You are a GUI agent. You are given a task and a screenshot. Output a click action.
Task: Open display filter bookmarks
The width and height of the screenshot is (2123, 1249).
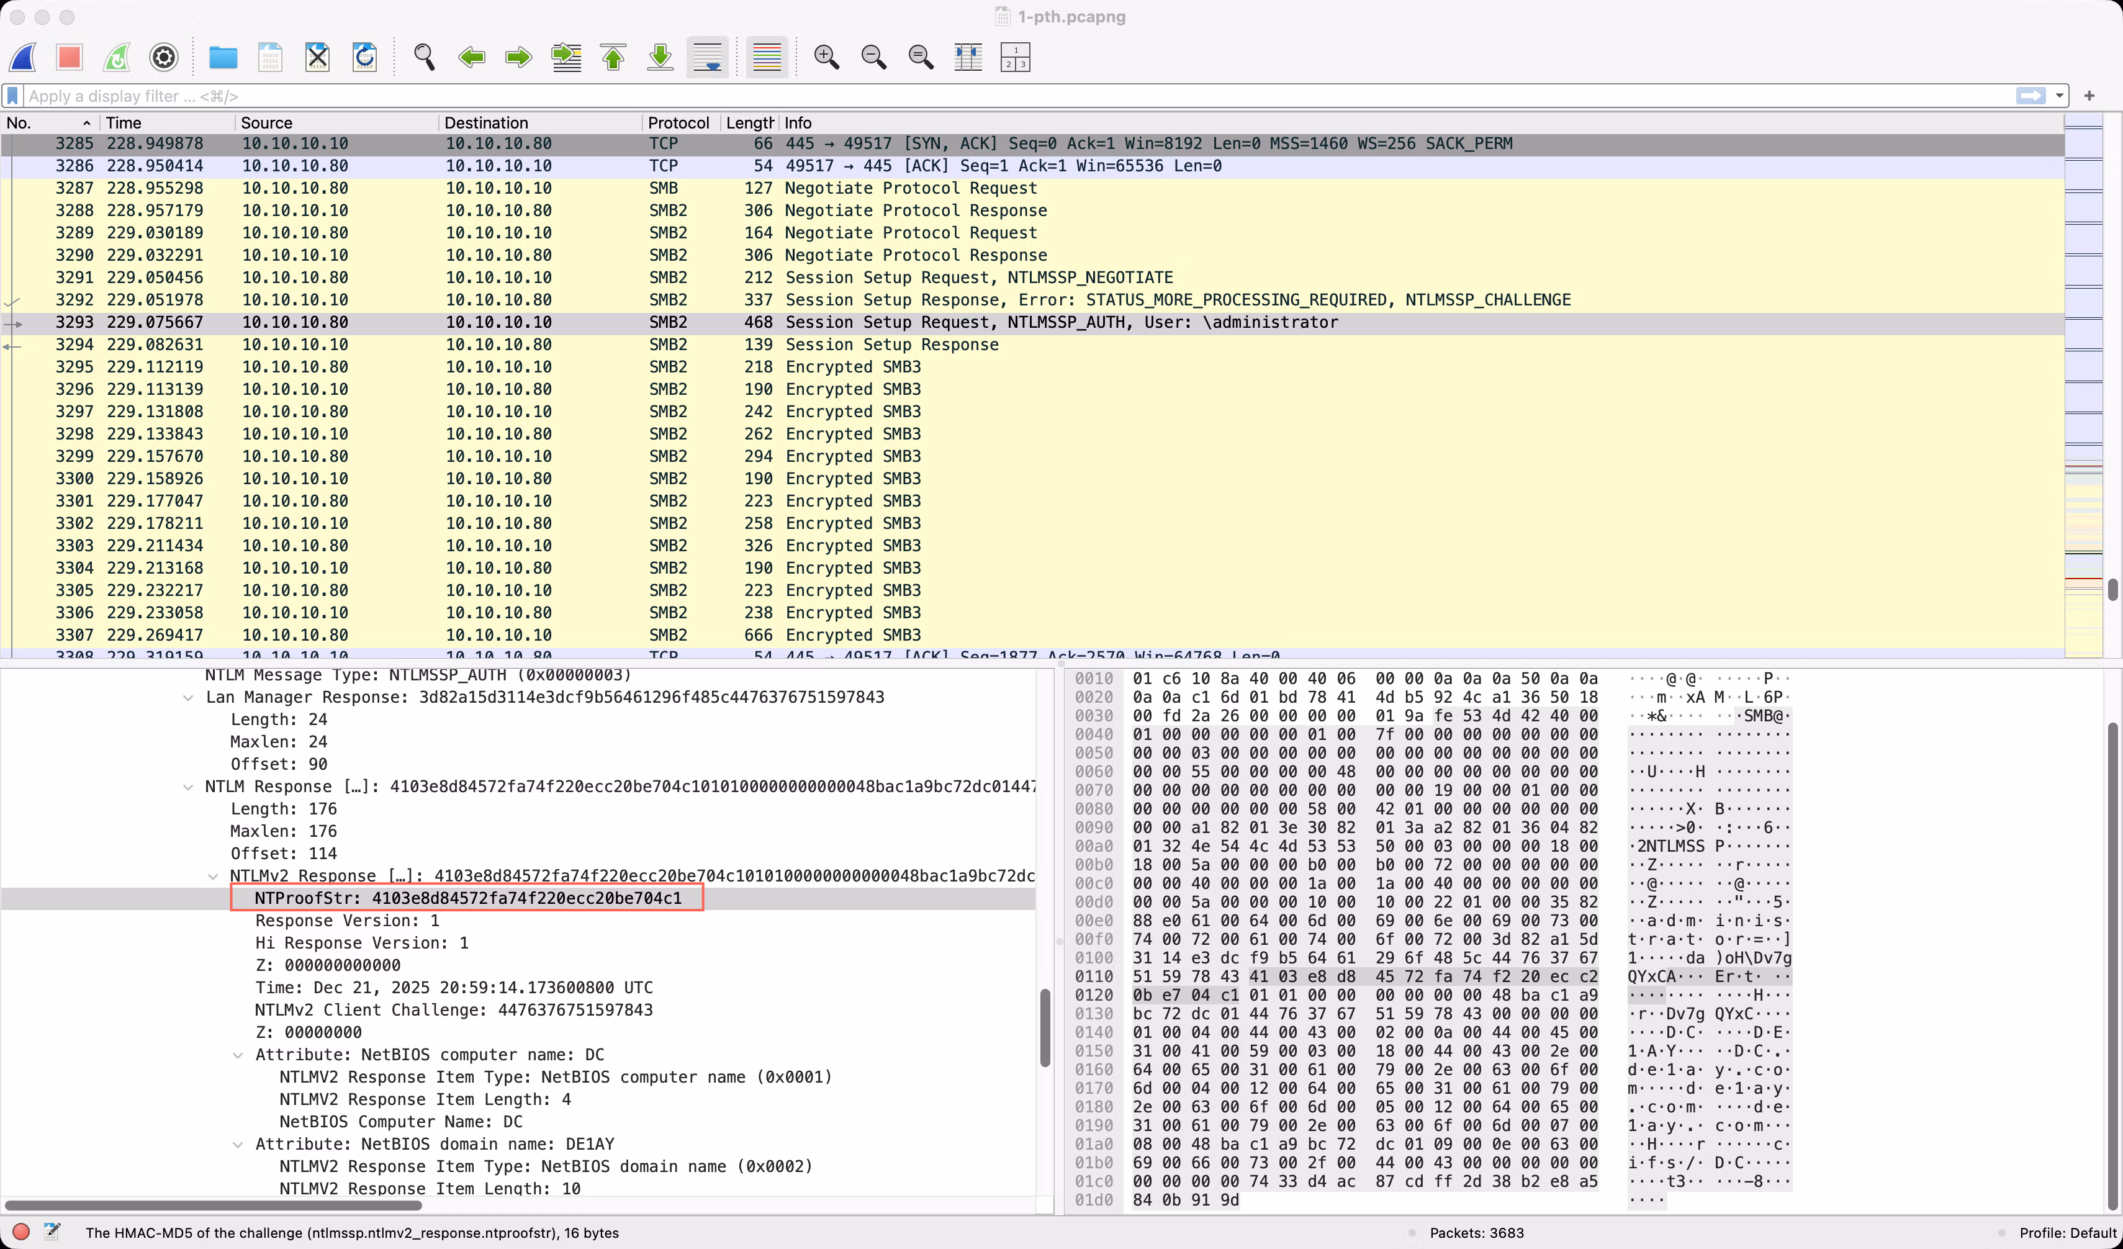tap(12, 96)
